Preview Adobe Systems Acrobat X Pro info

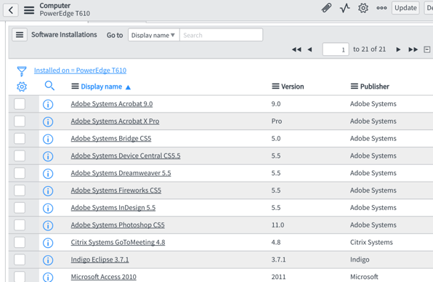click(x=48, y=122)
